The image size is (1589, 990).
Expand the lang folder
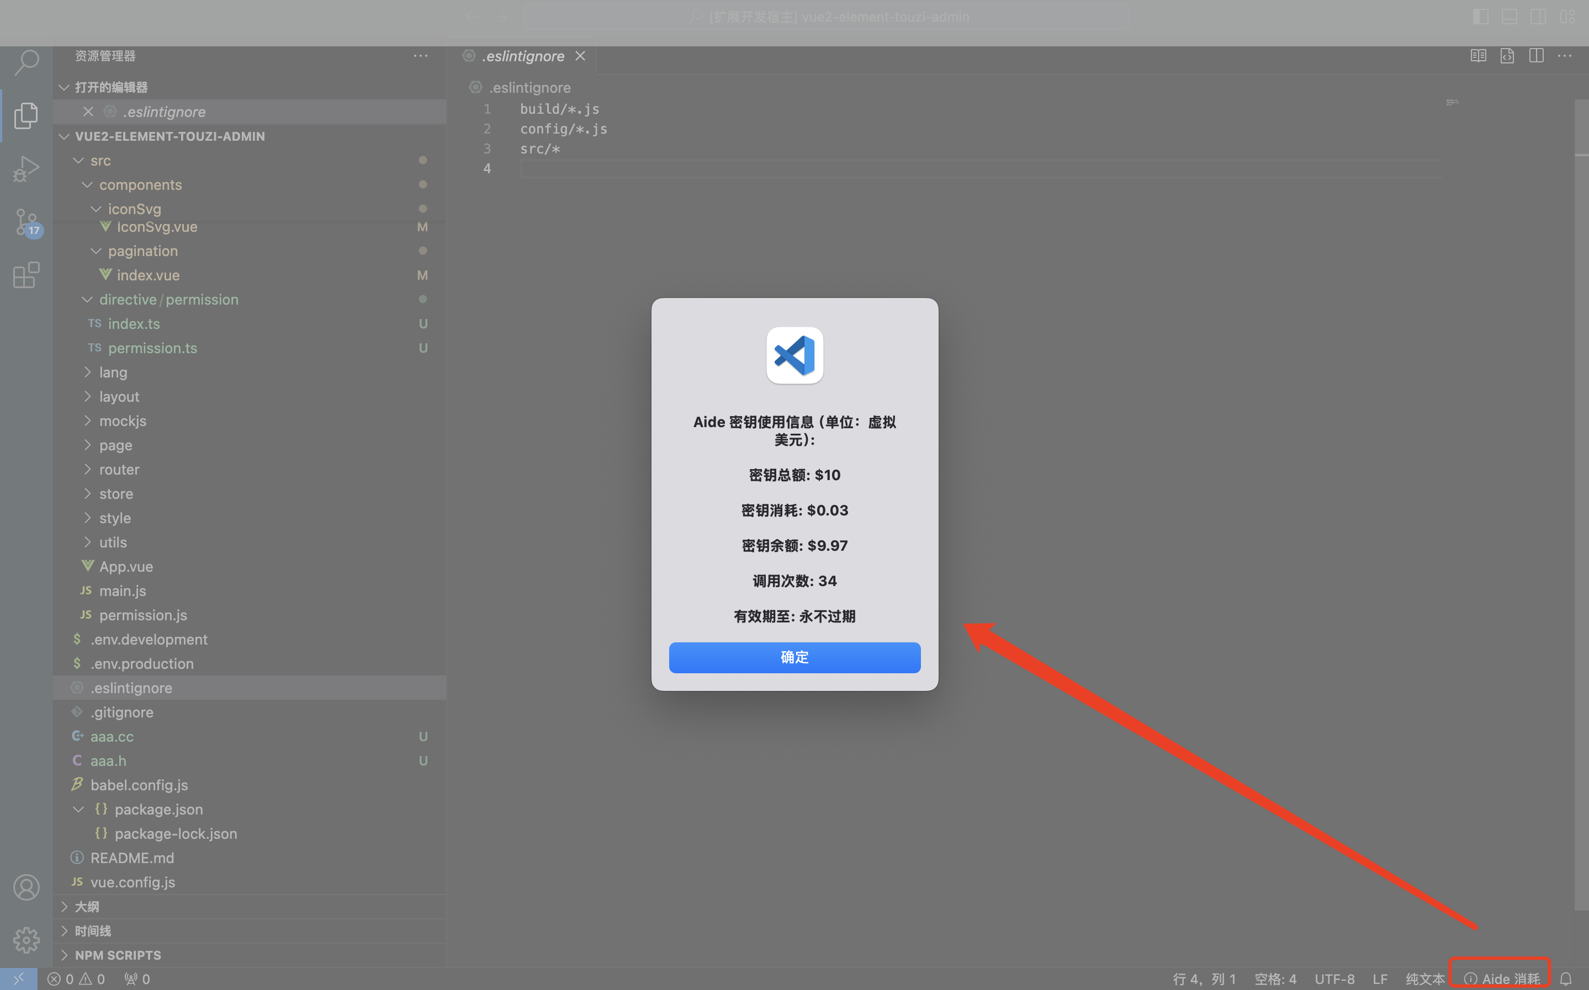[x=113, y=372]
